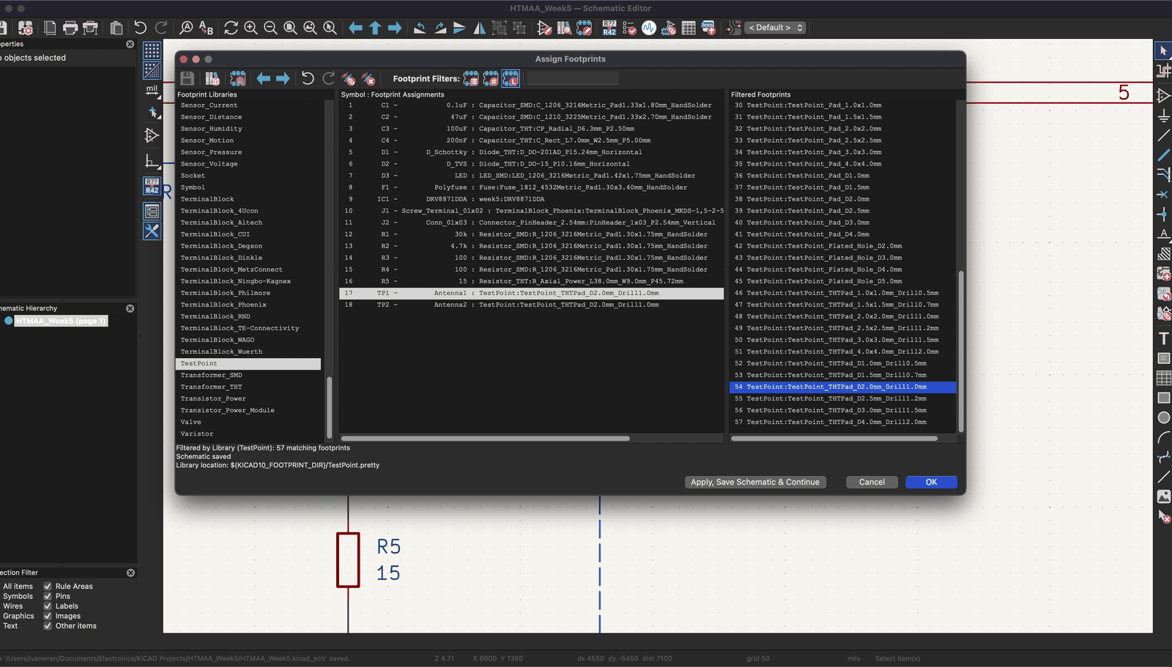Click the Refresh view icon in main toolbar
This screenshot has height=667, width=1172.
point(231,28)
